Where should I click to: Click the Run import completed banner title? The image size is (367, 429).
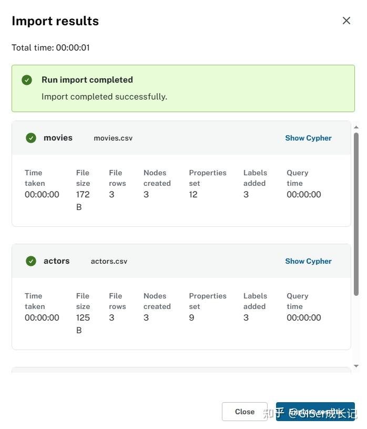(x=87, y=80)
